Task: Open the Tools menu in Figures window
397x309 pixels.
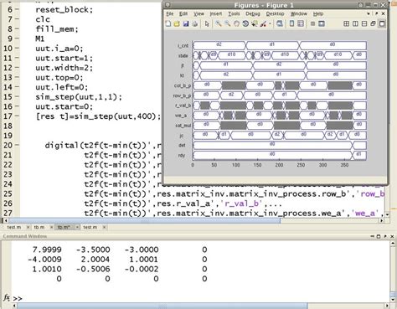Action: click(x=234, y=13)
